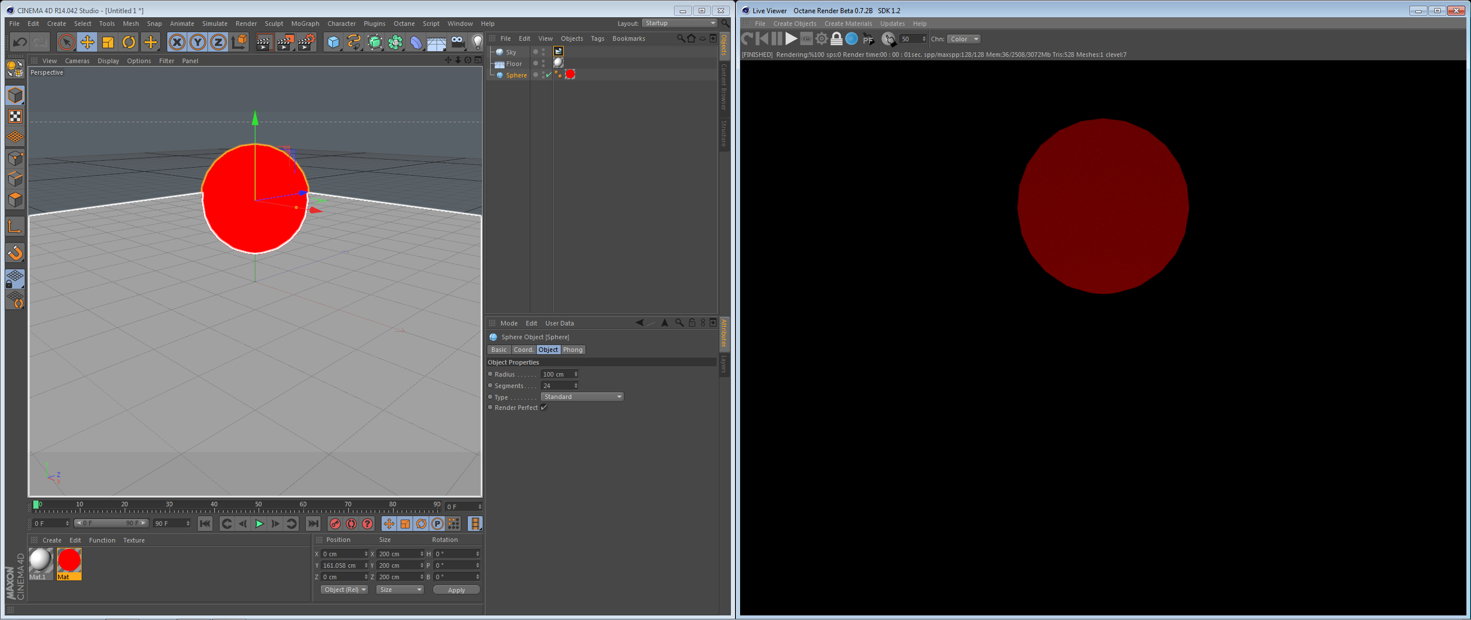
Task: Switch to the Phong tab
Action: pos(572,350)
